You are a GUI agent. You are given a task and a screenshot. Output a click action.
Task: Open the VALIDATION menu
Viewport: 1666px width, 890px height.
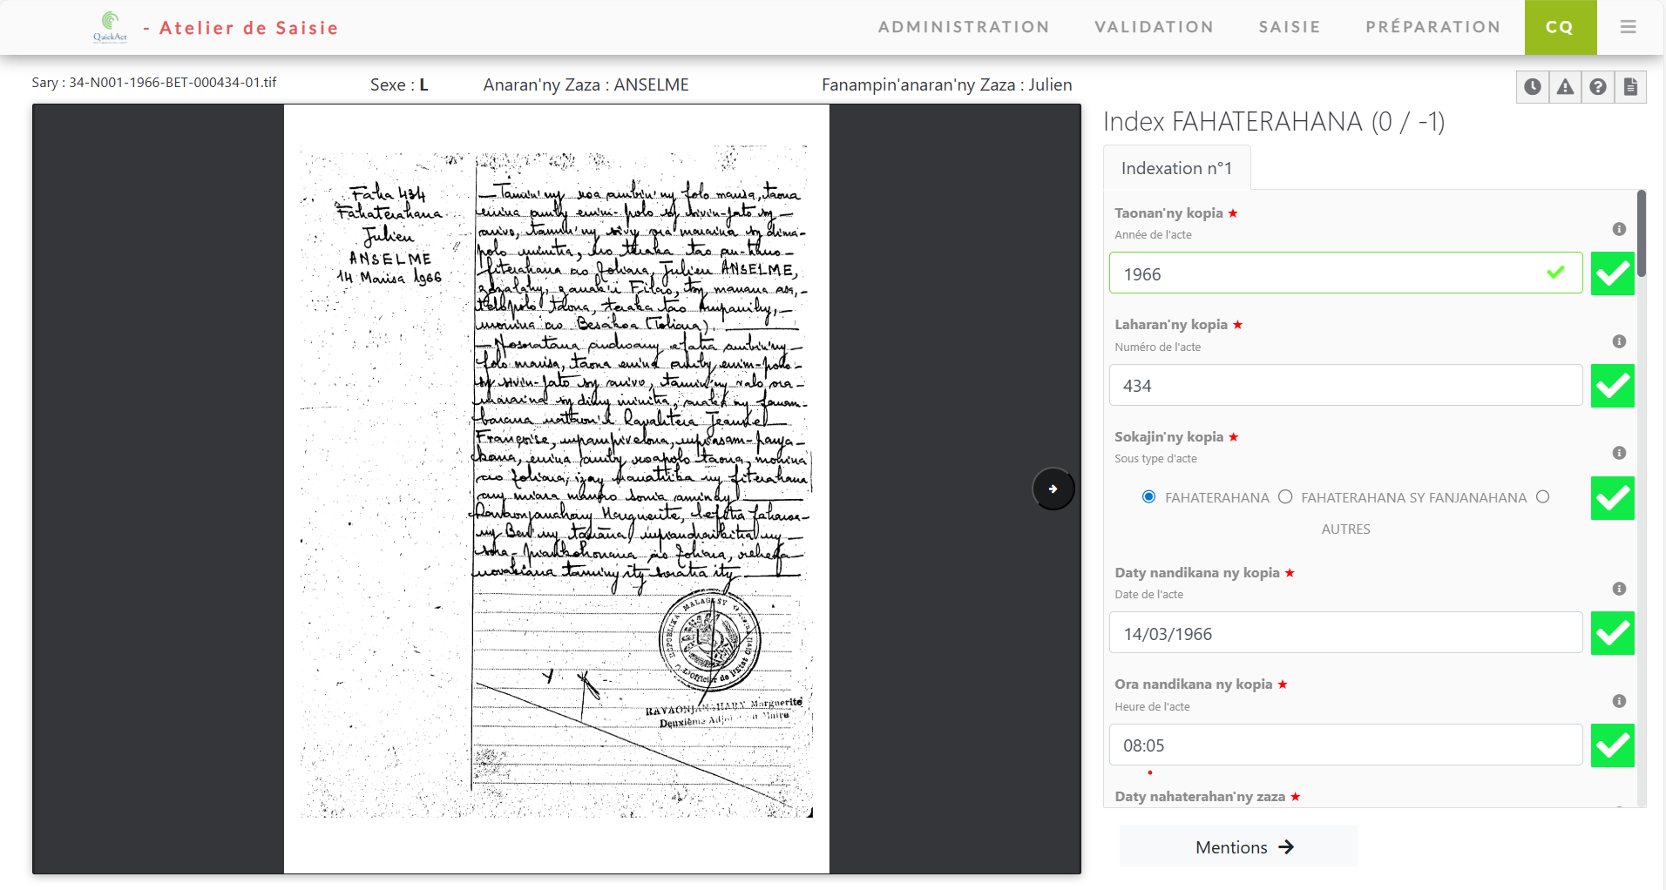point(1154,27)
